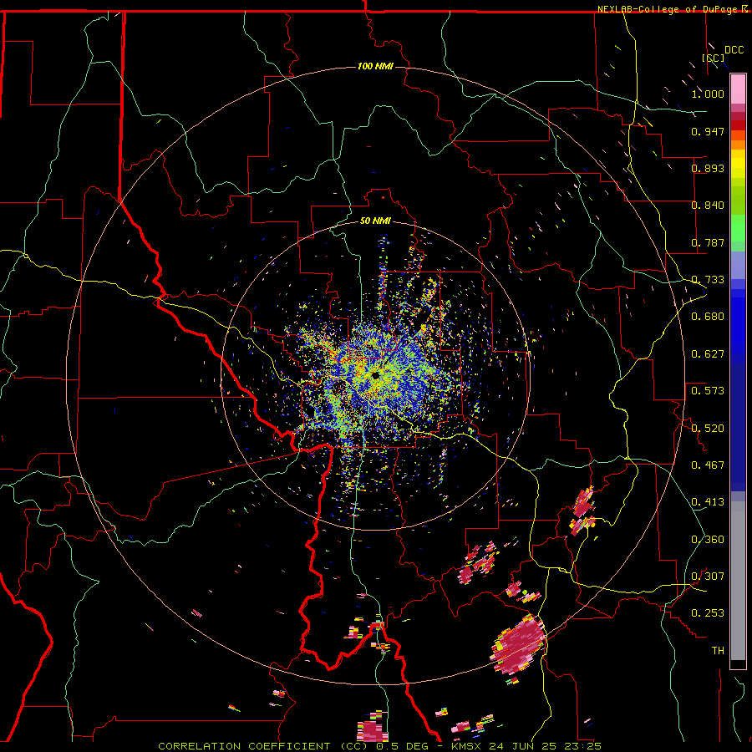Click the 0.573 scale value
This screenshot has height=752, width=752.
click(708, 391)
